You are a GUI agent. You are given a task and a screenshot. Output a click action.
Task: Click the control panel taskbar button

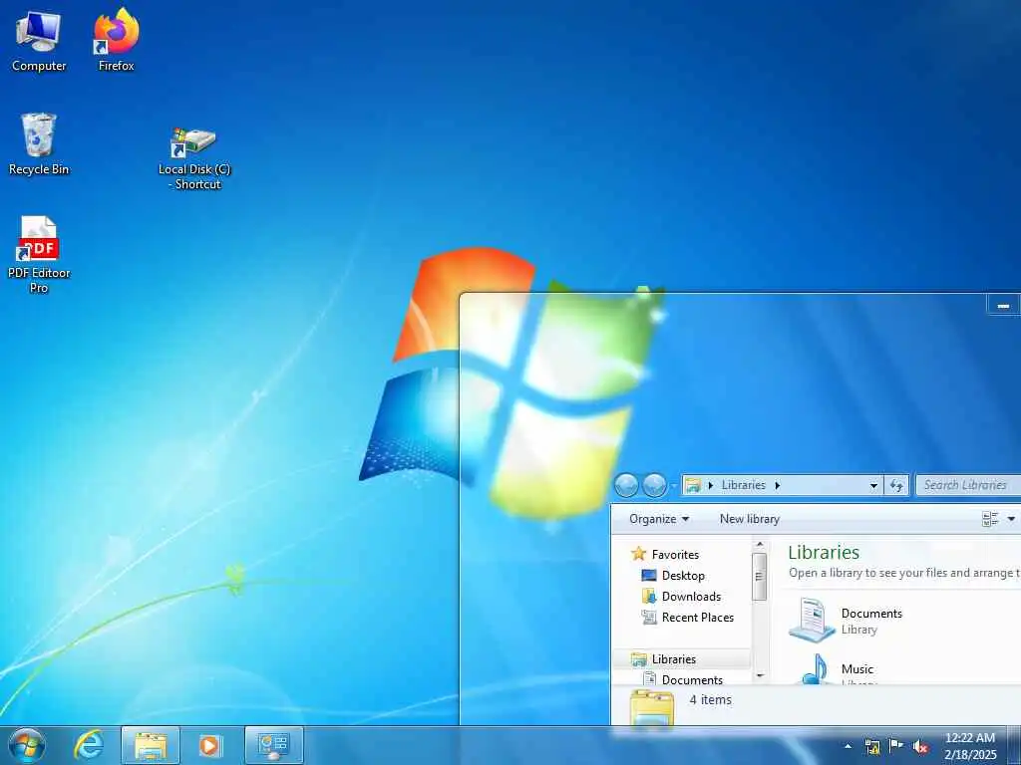pos(274,745)
